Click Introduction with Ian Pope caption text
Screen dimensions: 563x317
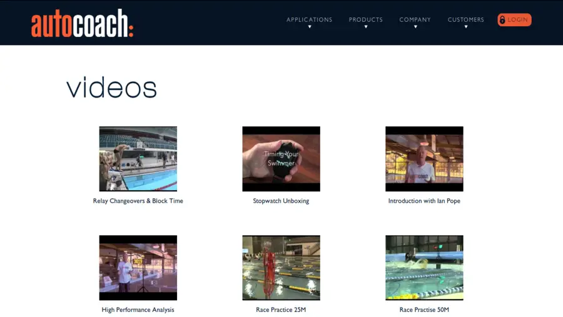(424, 201)
